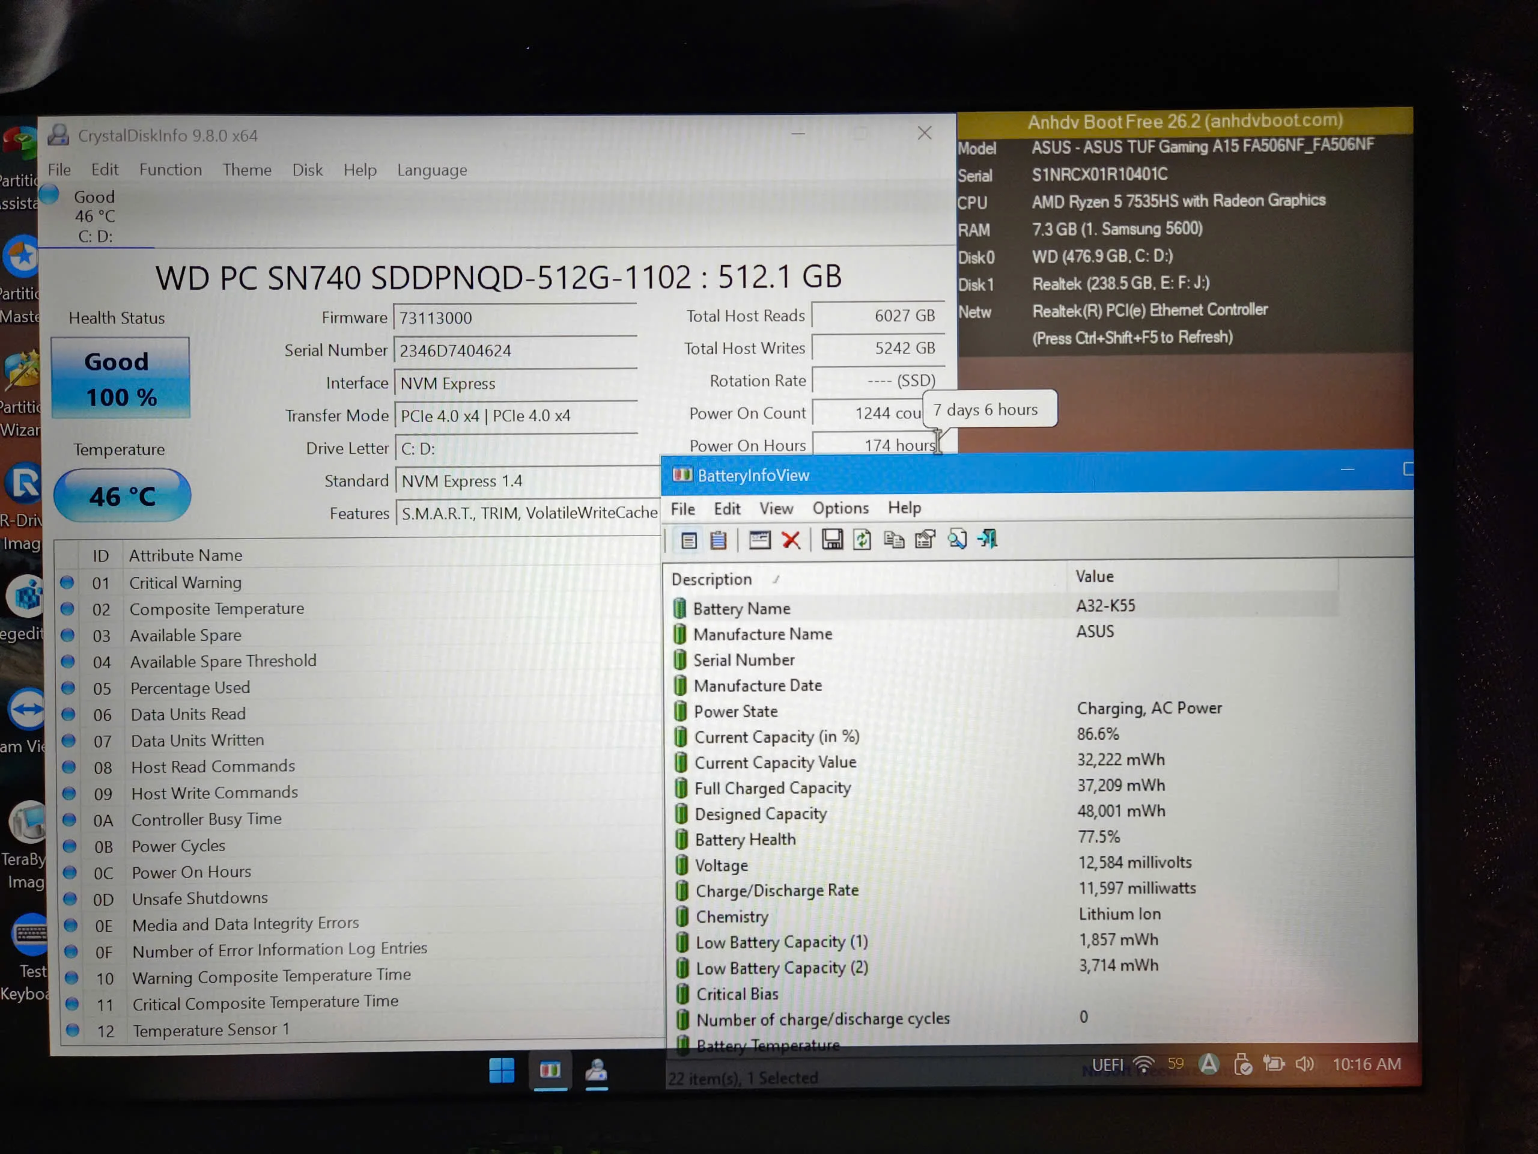Click the battery power tray icon
The height and width of the screenshot is (1154, 1538).
[1274, 1064]
